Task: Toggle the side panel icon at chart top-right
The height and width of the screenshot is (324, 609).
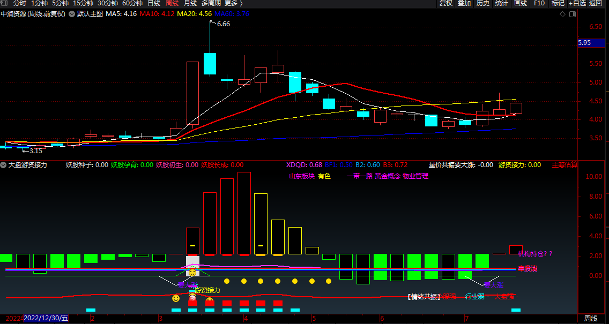Action: point(573,14)
